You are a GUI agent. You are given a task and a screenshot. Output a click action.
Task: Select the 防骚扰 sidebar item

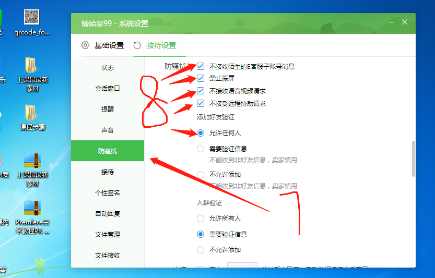tap(108, 151)
